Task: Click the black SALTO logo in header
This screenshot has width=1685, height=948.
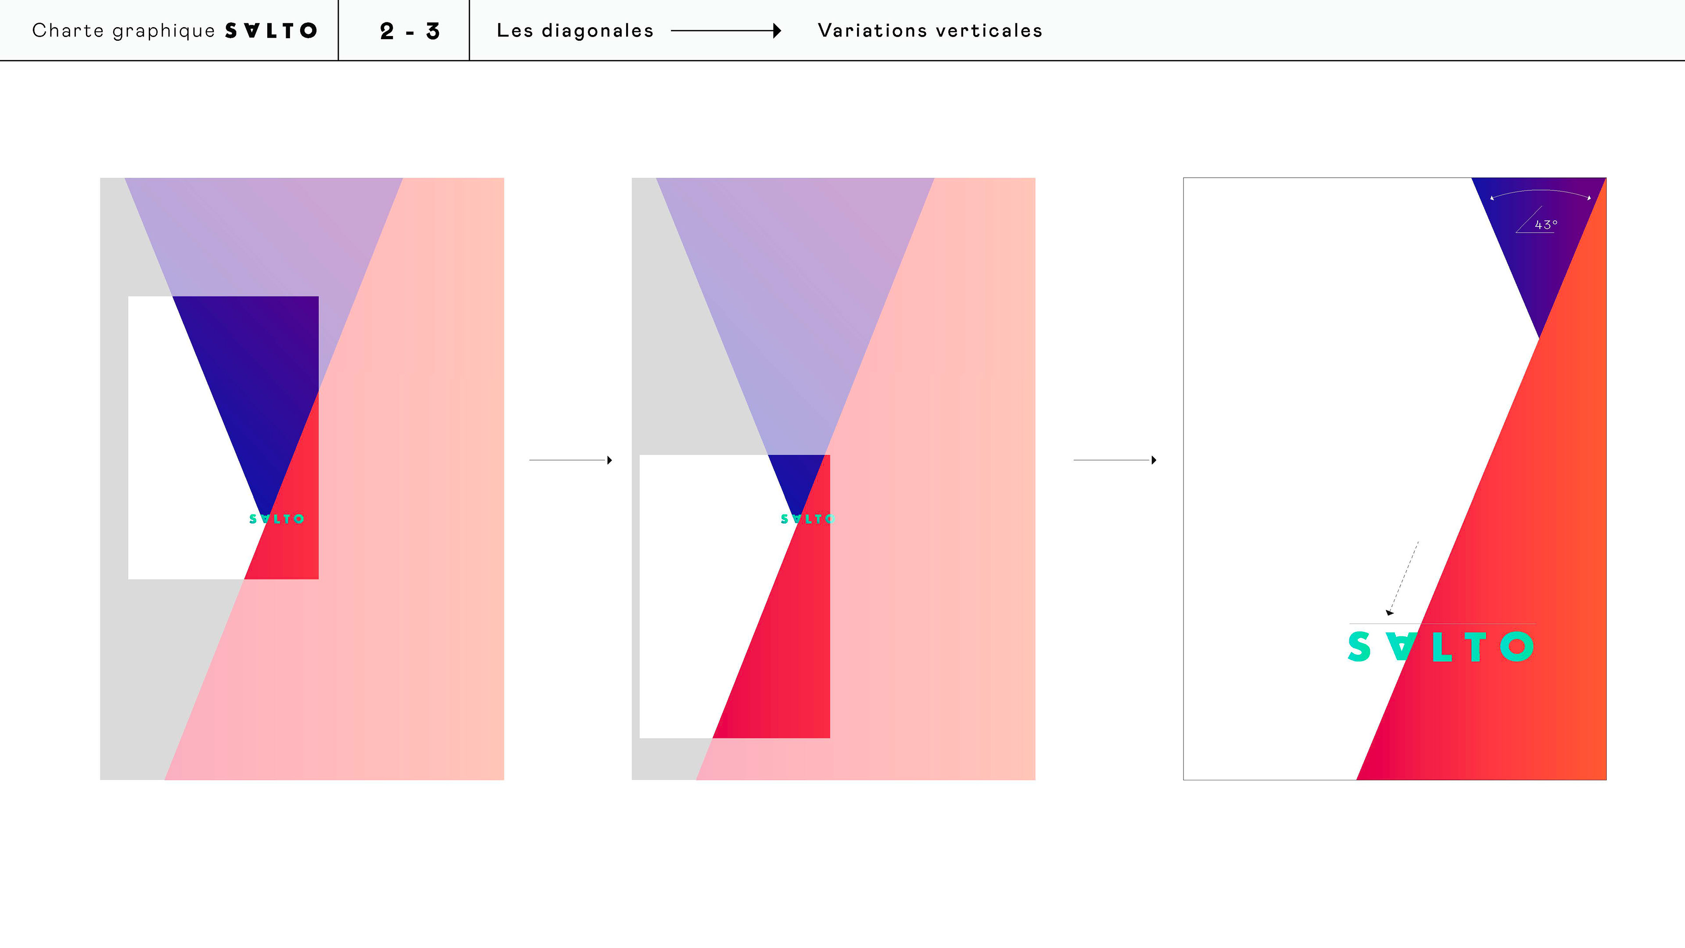Action: [271, 31]
